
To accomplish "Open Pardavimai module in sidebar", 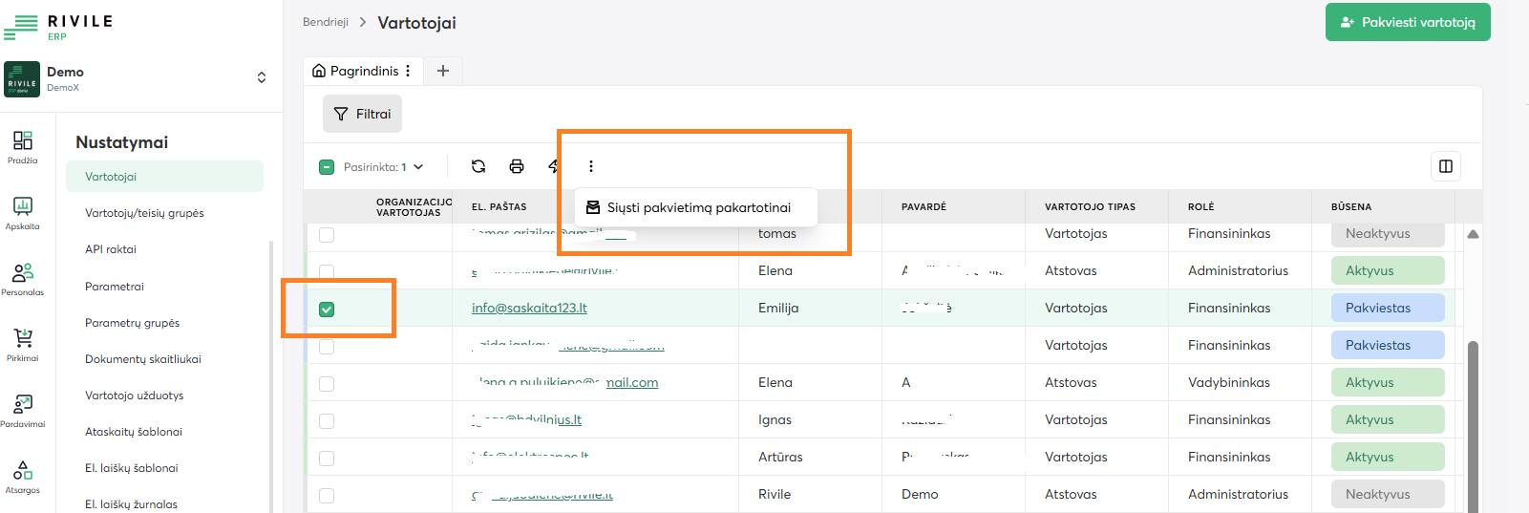I will tap(23, 411).
